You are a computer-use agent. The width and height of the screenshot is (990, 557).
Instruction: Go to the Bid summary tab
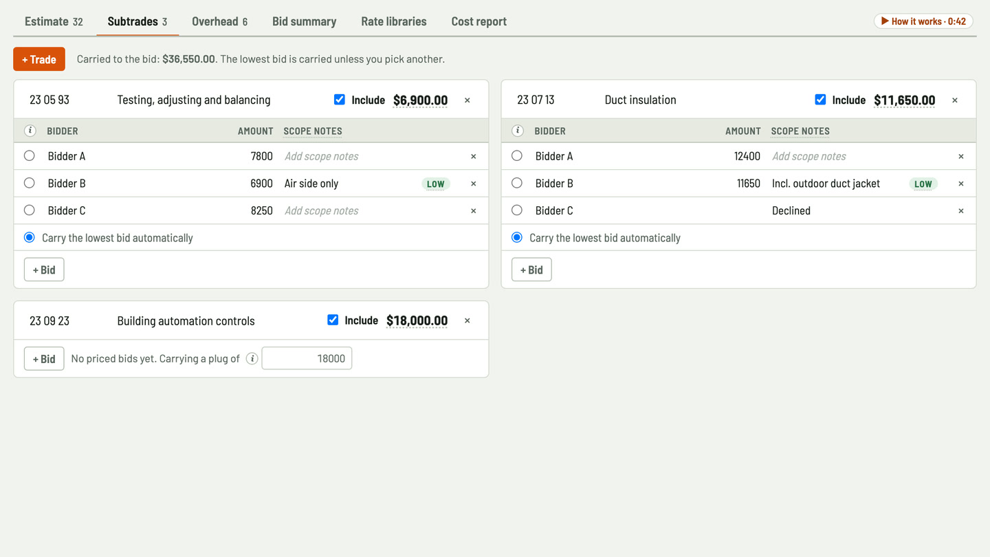point(304,21)
